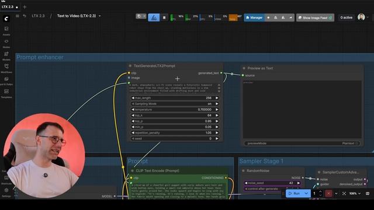
Task: Click the fit view icon near zoom
Action: point(344,194)
